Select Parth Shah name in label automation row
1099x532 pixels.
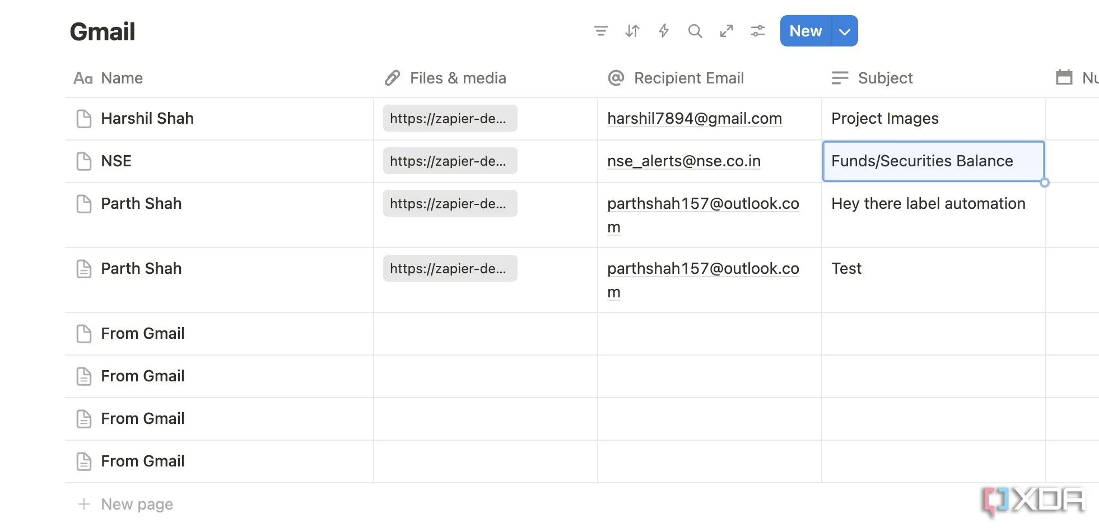point(220,215)
